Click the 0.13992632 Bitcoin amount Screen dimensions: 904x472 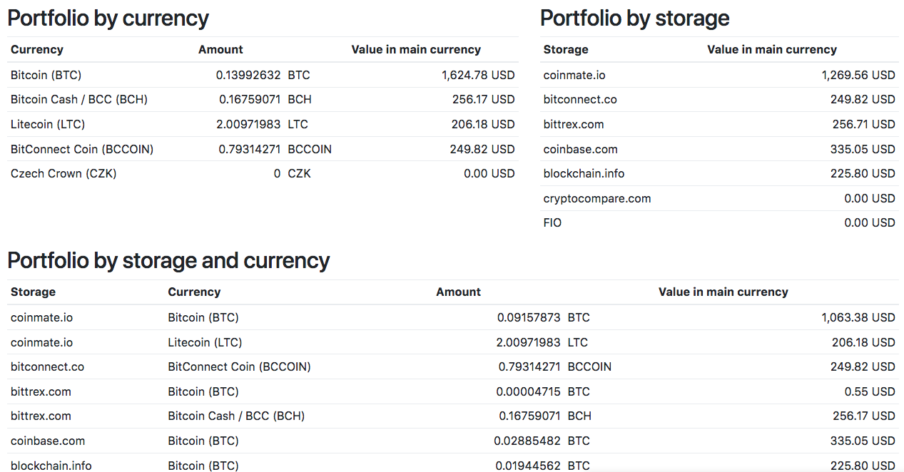tap(248, 75)
